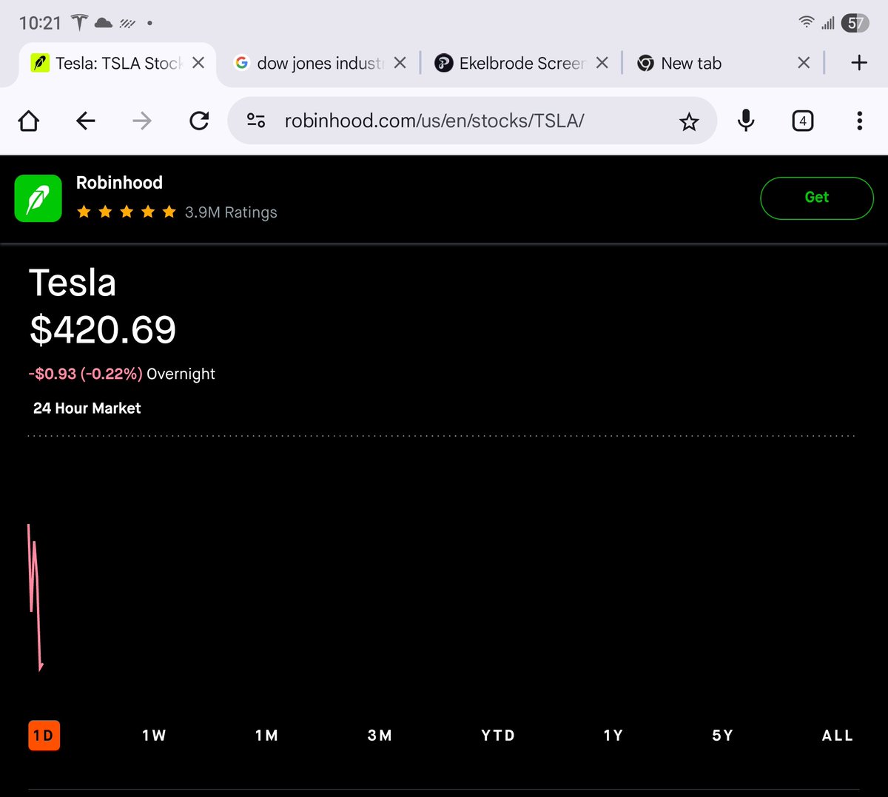888x797 pixels.
Task: Start voice search with microphone icon
Action: tap(746, 121)
